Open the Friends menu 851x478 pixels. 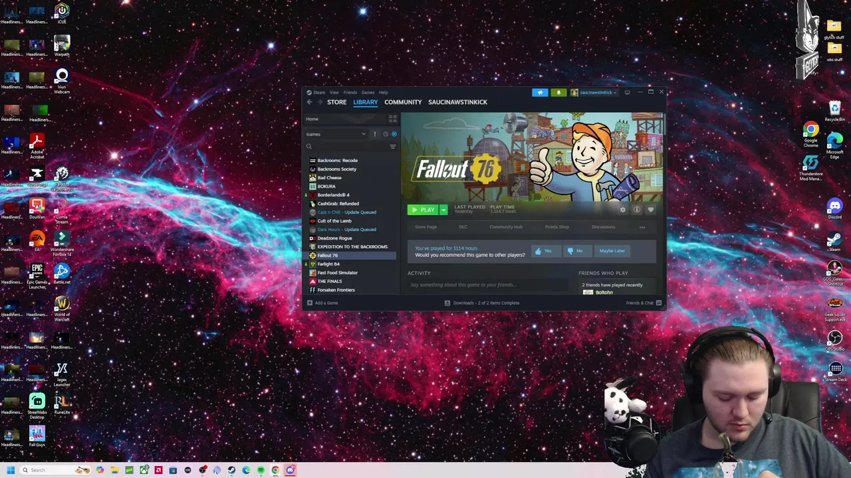pos(350,92)
